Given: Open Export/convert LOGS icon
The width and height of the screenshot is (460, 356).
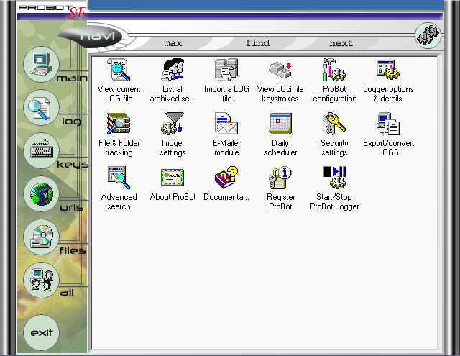Looking at the screenshot, I should [x=388, y=124].
